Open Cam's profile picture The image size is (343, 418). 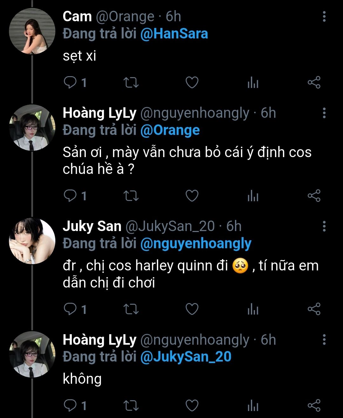[x=32, y=31]
